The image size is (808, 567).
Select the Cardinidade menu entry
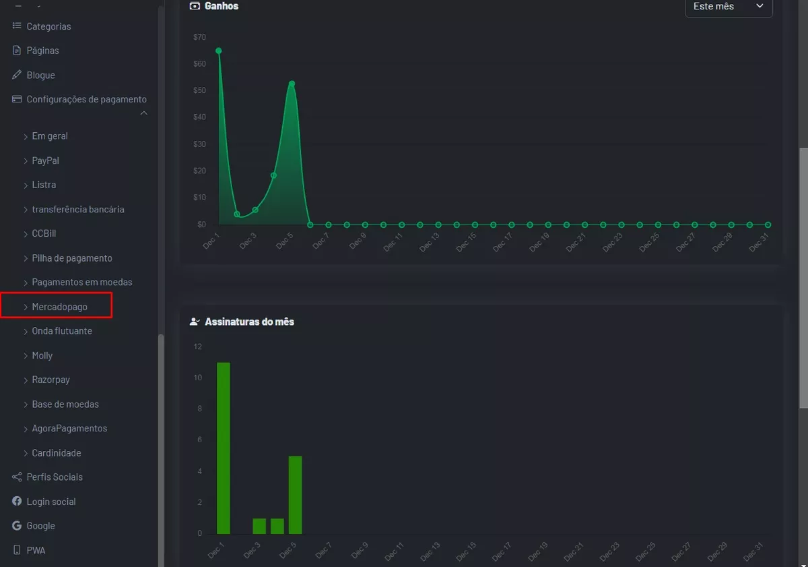[x=56, y=453]
